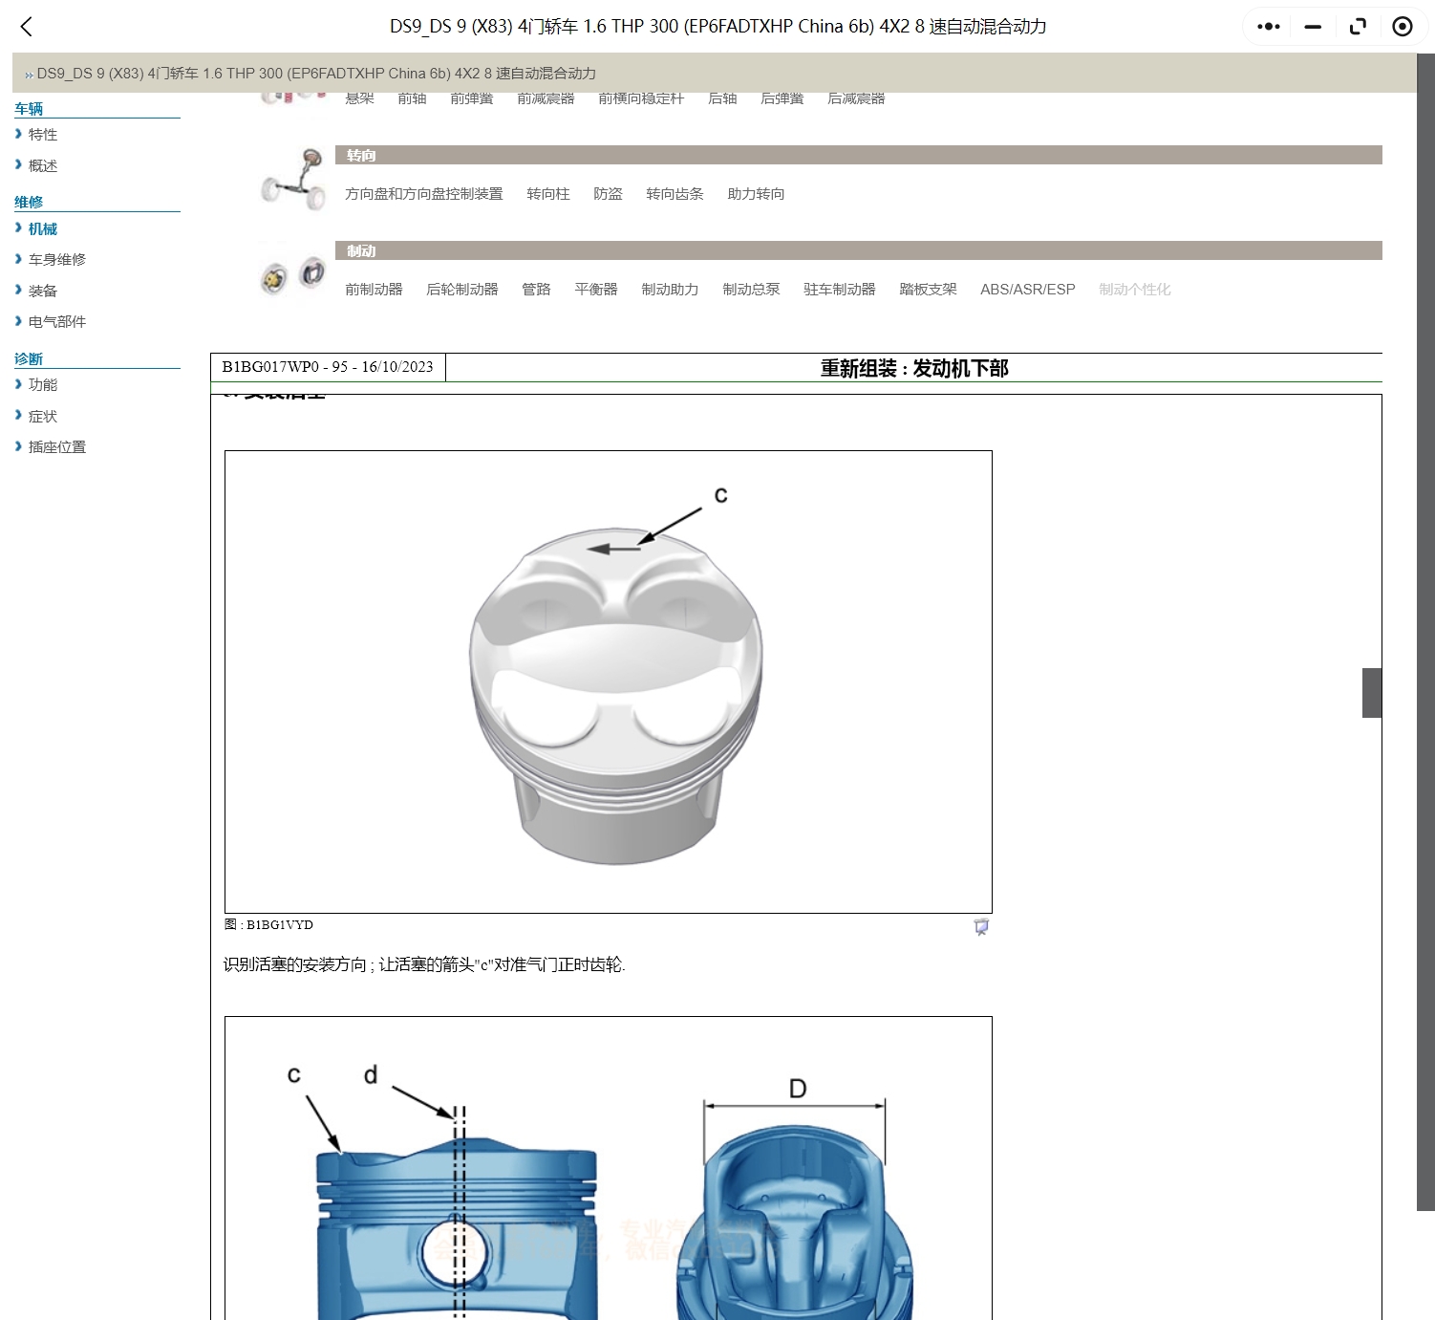The height and width of the screenshot is (1320, 1435).
Task: Open the 助力转向 link
Action: click(755, 194)
